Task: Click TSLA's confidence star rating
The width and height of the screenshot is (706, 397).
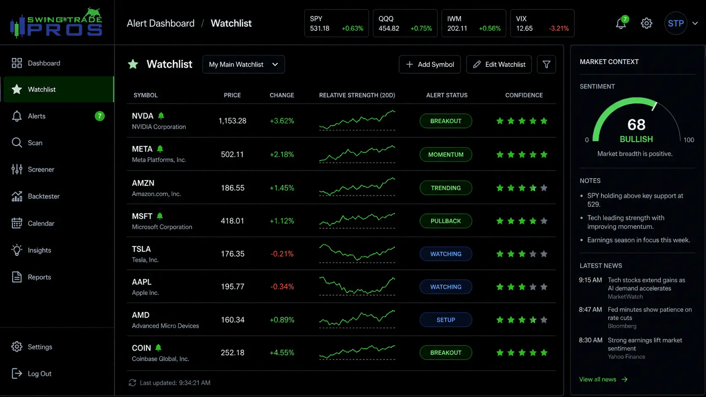Action: point(522,254)
